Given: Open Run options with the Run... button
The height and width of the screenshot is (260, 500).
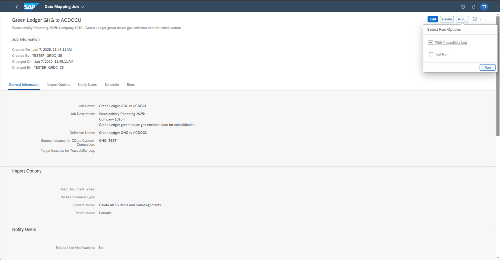Looking at the screenshot, I should point(462,19).
